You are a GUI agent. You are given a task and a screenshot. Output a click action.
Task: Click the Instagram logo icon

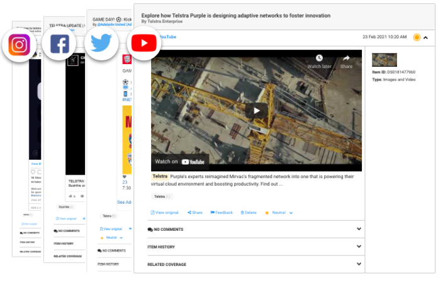tap(20, 45)
